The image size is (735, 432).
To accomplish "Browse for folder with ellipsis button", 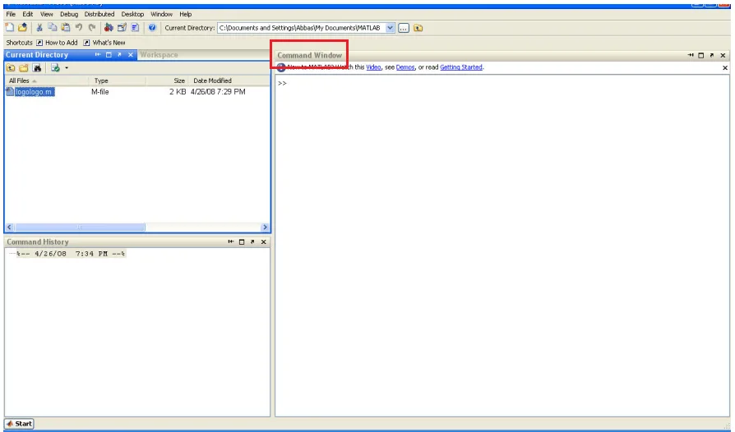I will (x=404, y=28).
